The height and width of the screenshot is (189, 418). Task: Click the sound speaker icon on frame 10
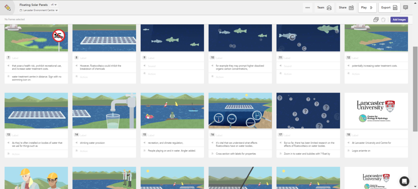pyautogui.click(x=212, y=65)
